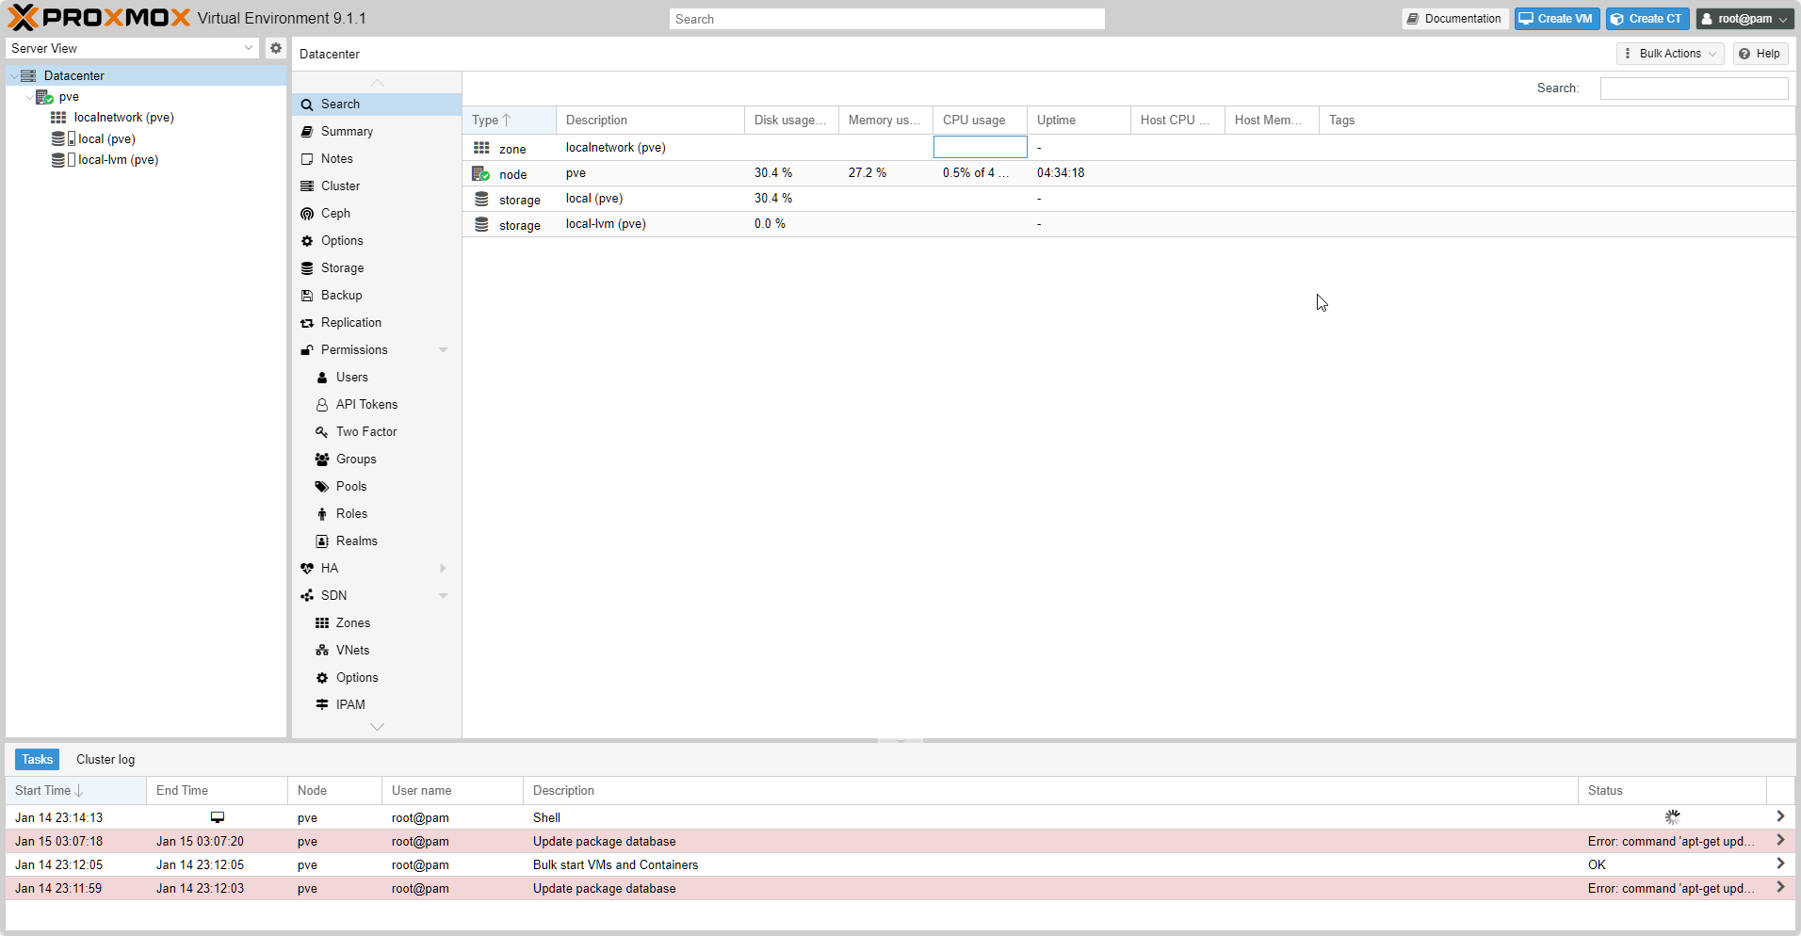Select the pve node icon in tree
1801x936 pixels.
(x=44, y=97)
